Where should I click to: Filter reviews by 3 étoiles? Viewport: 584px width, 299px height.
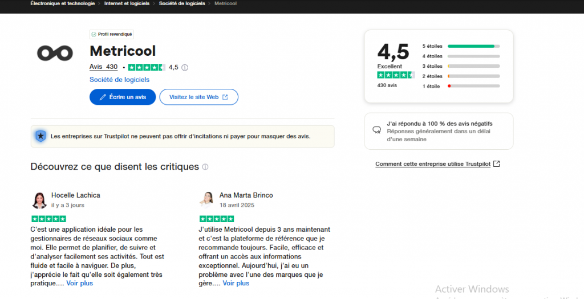[x=461, y=66]
